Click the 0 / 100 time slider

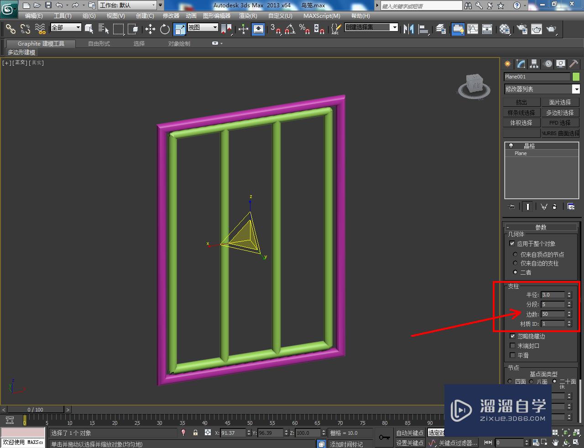pyautogui.click(x=35, y=409)
